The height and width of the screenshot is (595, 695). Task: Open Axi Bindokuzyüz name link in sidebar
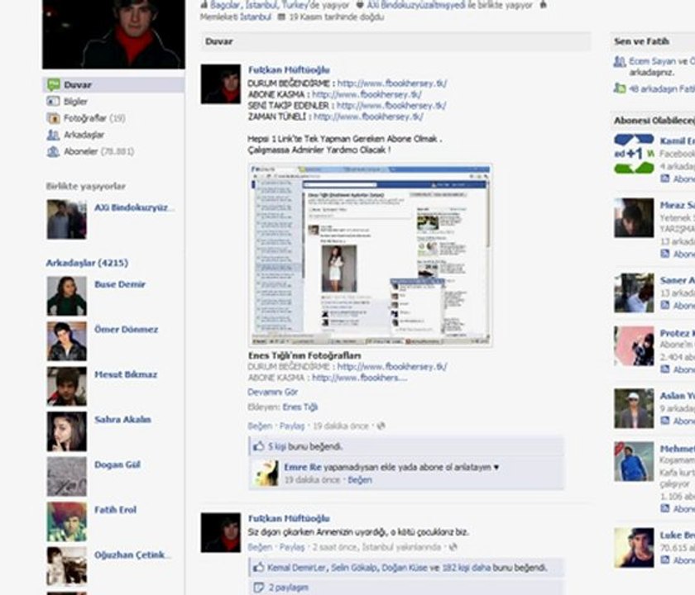click(134, 207)
